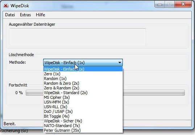Select DoD / USAF (3x) method

[83, 111]
